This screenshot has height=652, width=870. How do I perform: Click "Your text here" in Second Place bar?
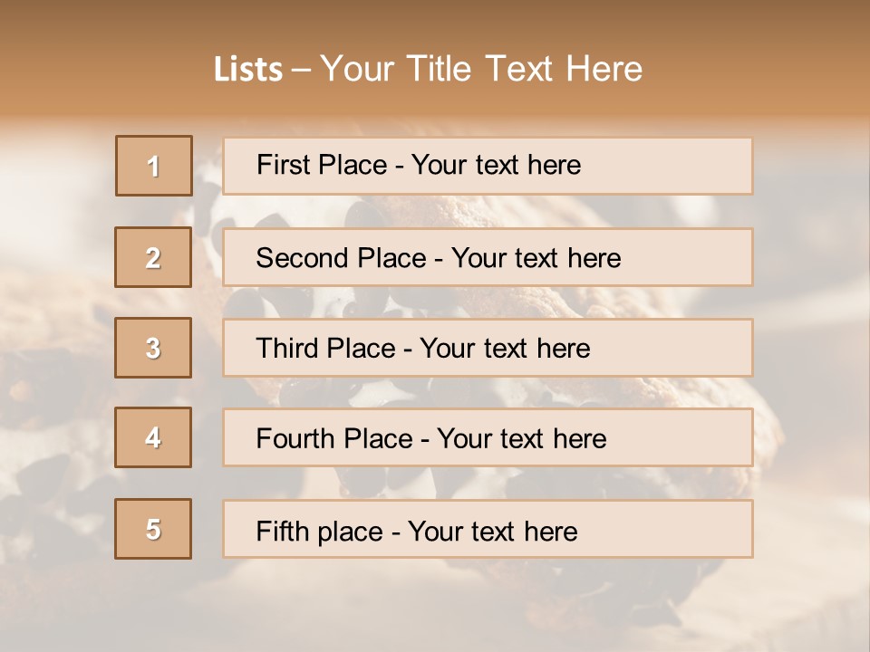point(536,258)
